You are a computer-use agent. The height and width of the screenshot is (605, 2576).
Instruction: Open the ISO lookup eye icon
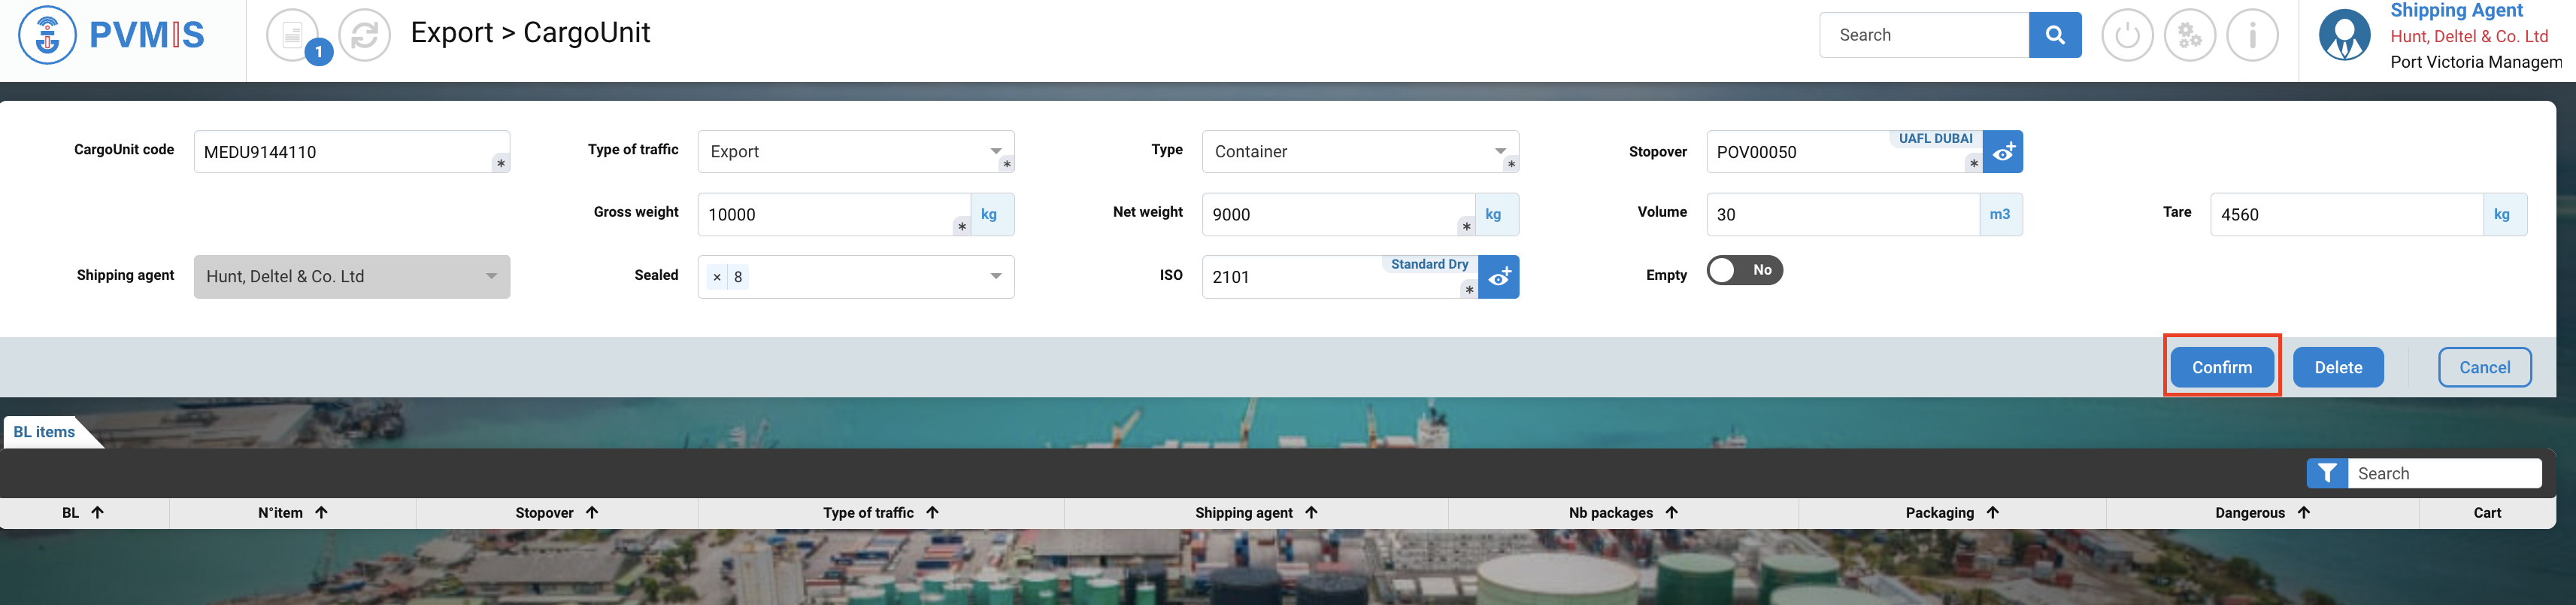(1498, 277)
